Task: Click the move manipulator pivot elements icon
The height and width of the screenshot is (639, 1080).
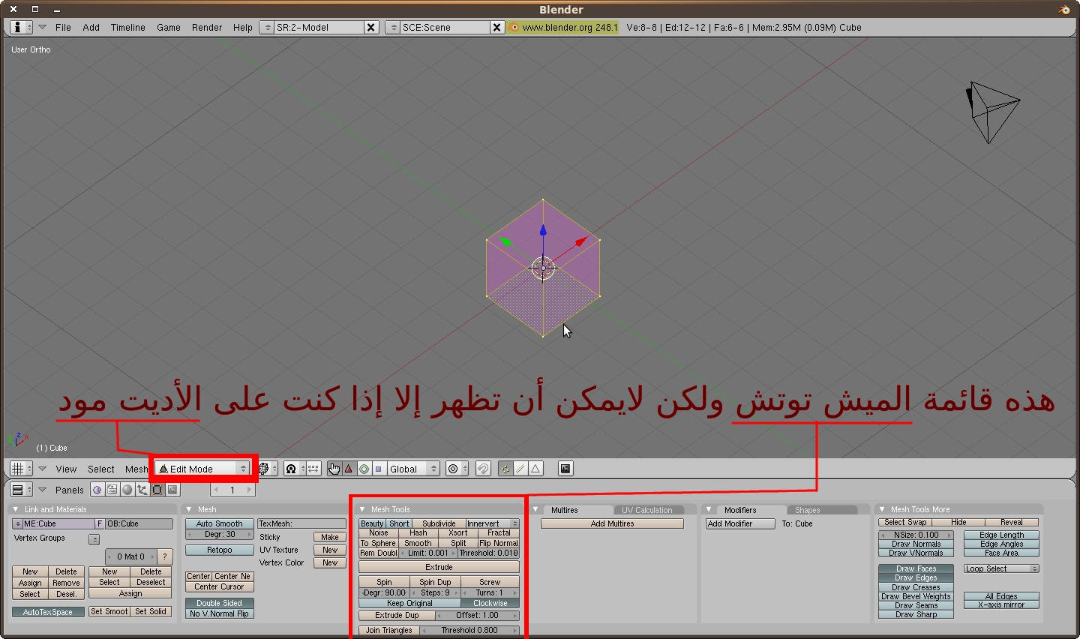Action: click(313, 469)
